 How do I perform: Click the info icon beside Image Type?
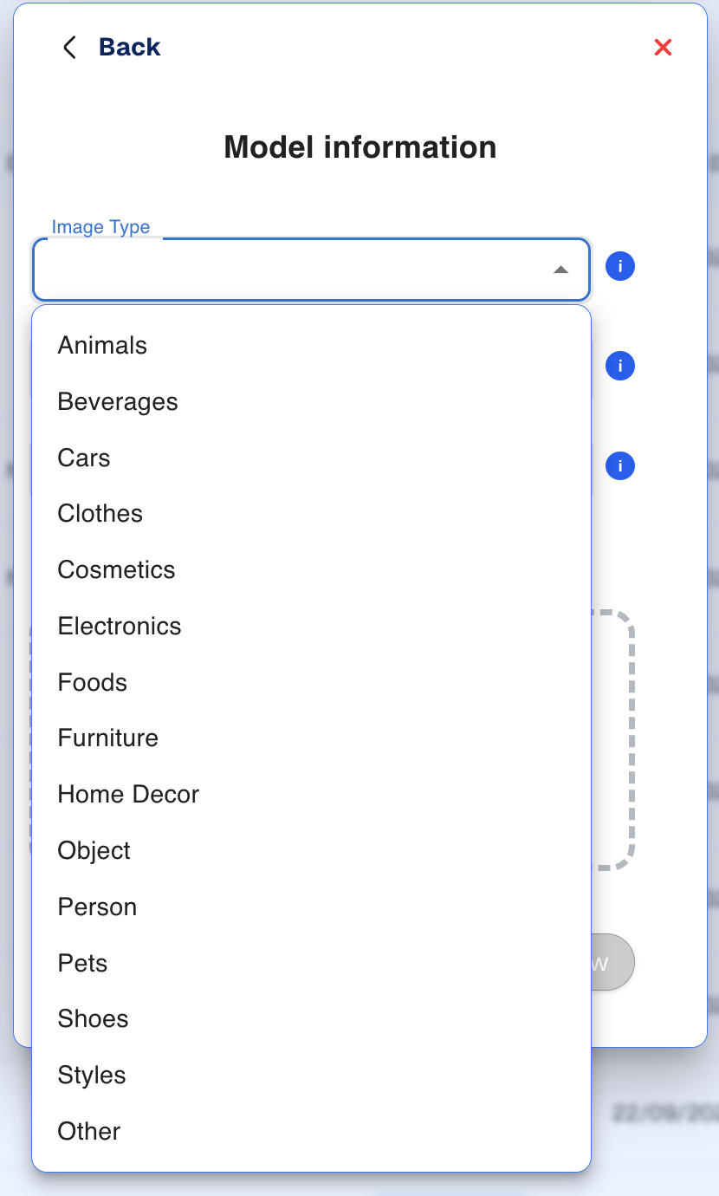[x=620, y=266]
